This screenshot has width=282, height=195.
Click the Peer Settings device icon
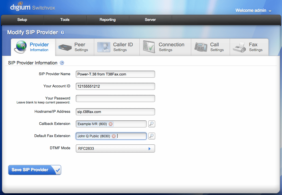click(65, 47)
